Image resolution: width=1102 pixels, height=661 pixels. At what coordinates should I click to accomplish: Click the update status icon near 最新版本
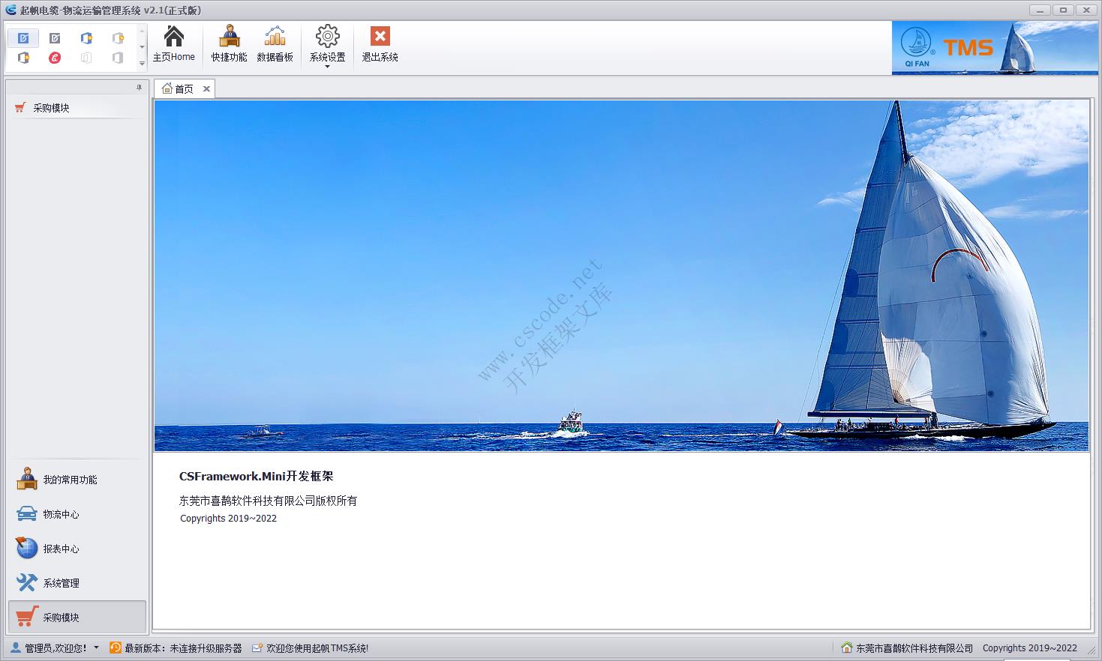click(114, 648)
